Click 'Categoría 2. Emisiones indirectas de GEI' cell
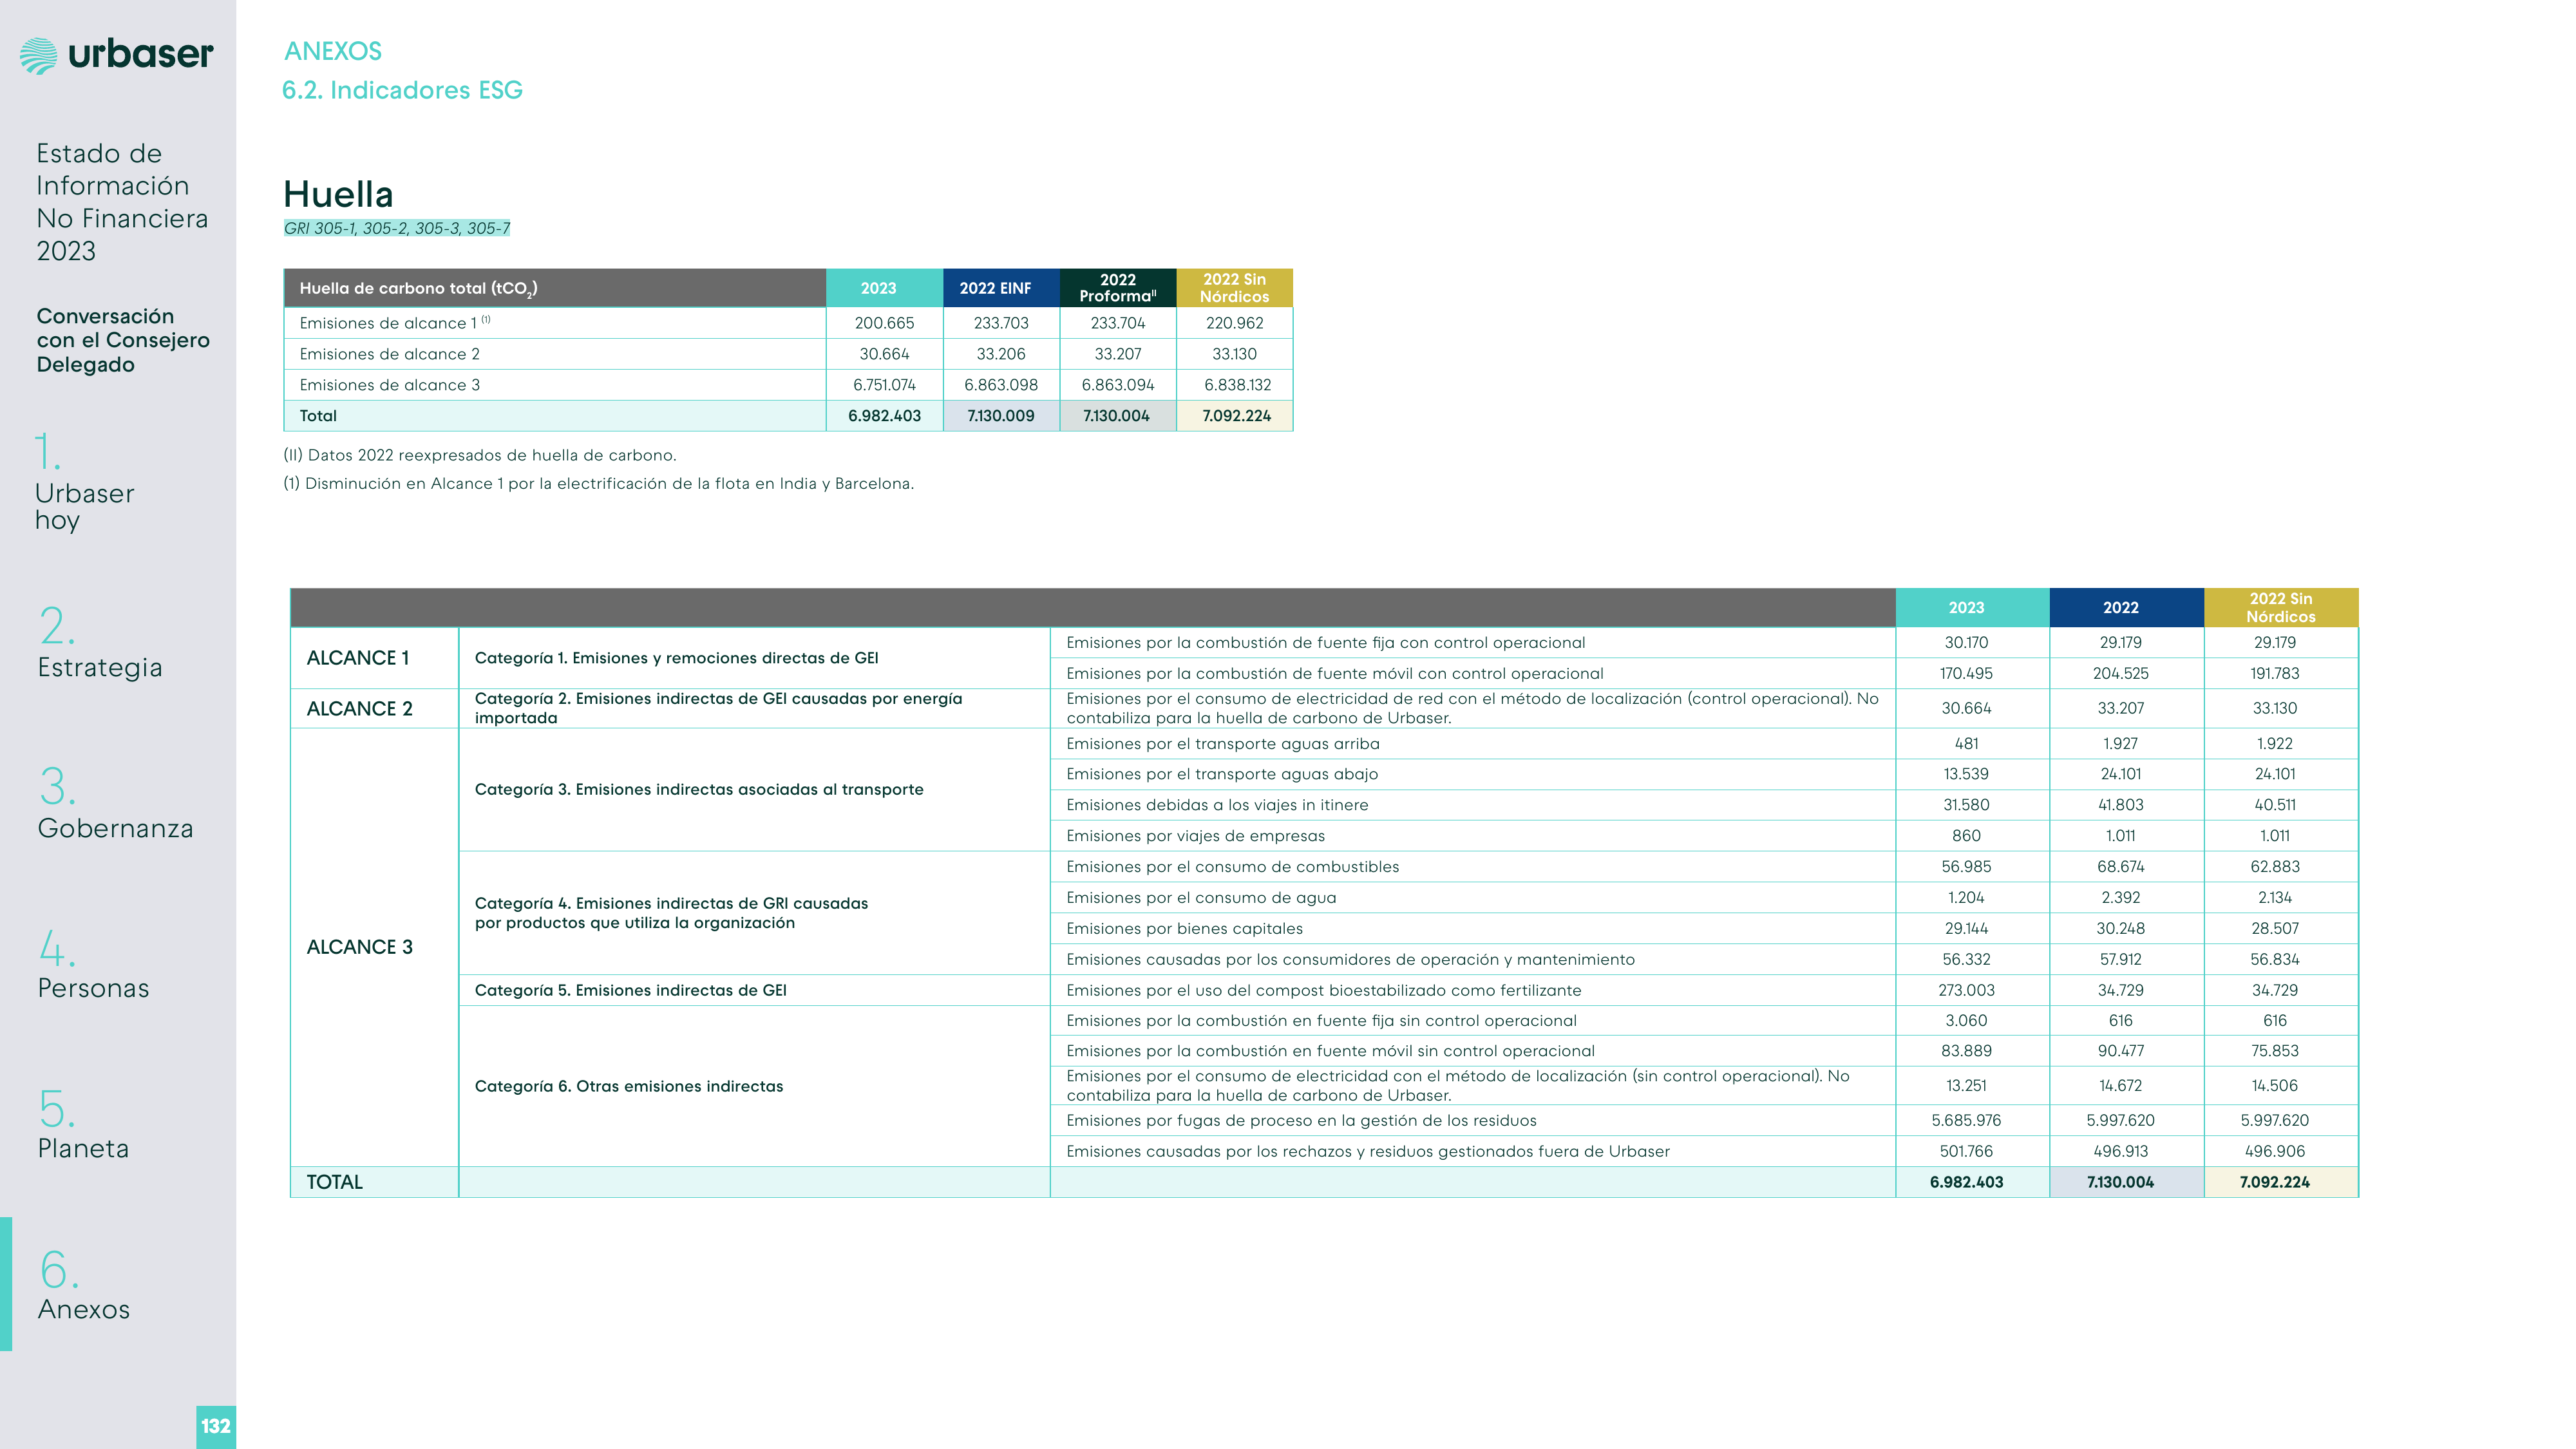The image size is (2576, 1449). pyautogui.click(x=754, y=708)
